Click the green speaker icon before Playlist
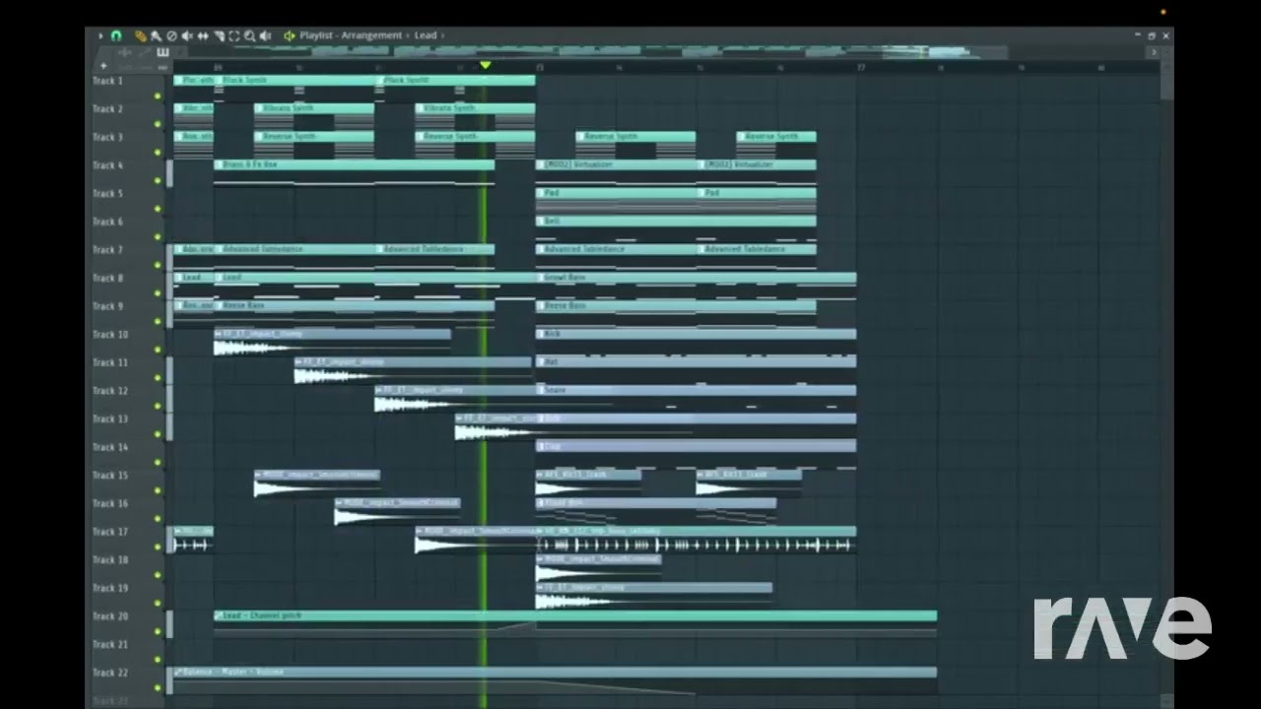Image resolution: width=1261 pixels, height=709 pixels. [290, 36]
